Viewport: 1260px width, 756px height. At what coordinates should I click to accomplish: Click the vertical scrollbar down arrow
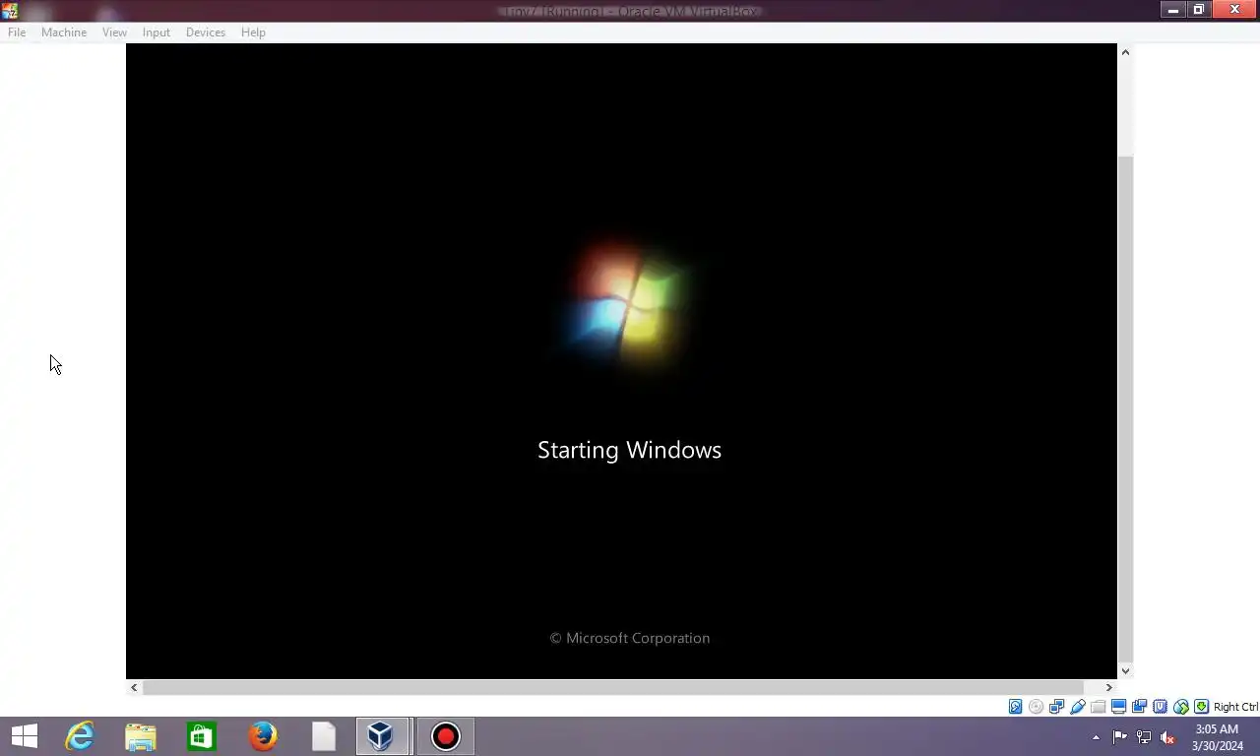coord(1125,671)
